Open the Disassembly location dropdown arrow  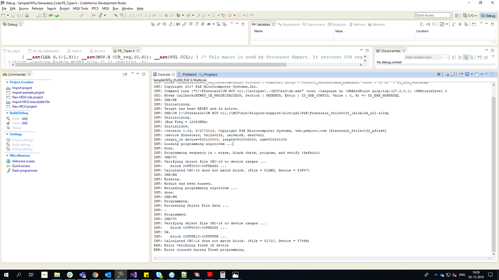point(446,57)
